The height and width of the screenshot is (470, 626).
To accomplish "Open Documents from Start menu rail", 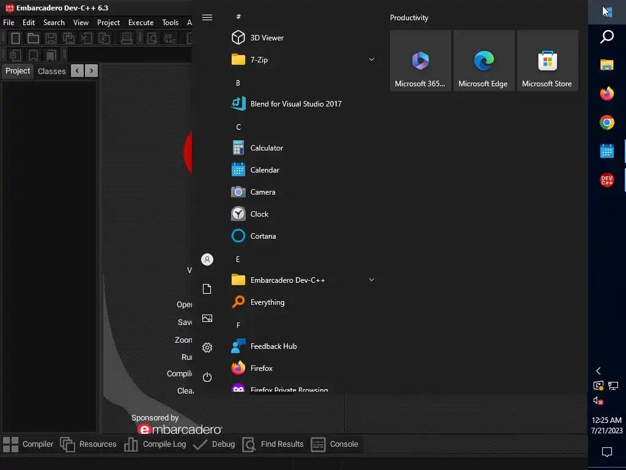I will [x=207, y=289].
